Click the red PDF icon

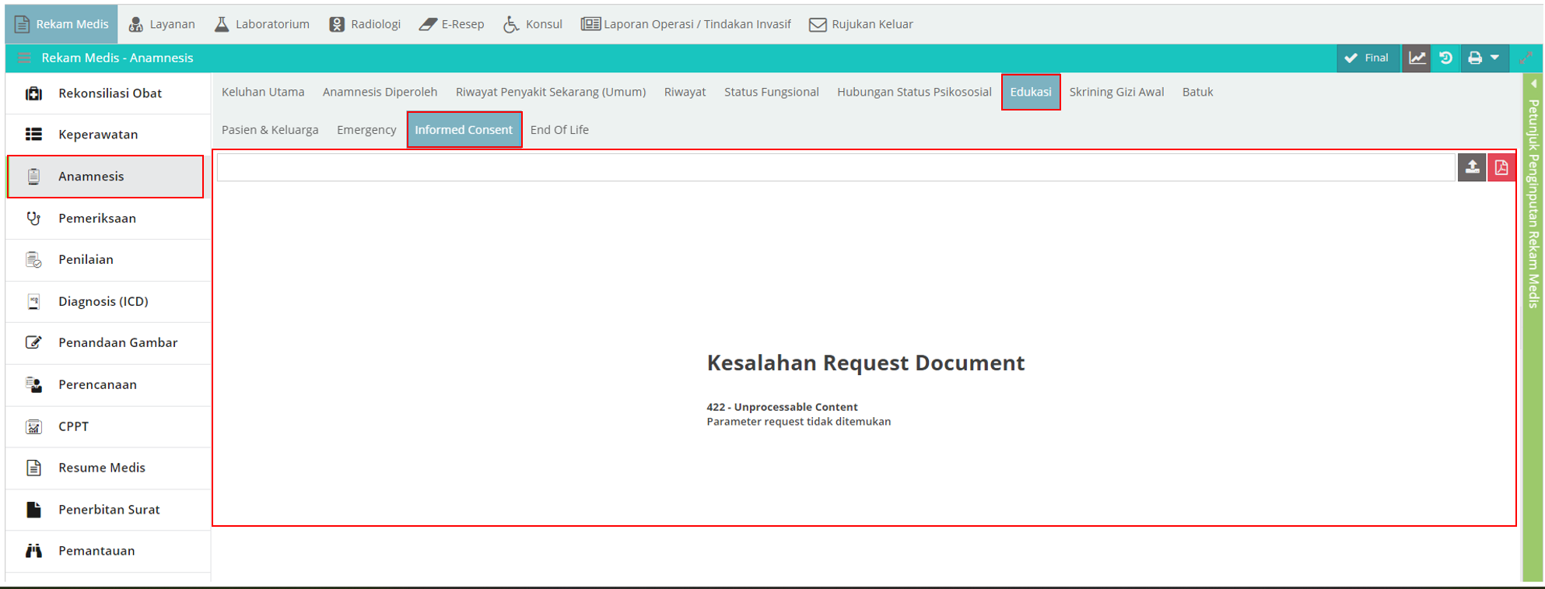(1501, 167)
